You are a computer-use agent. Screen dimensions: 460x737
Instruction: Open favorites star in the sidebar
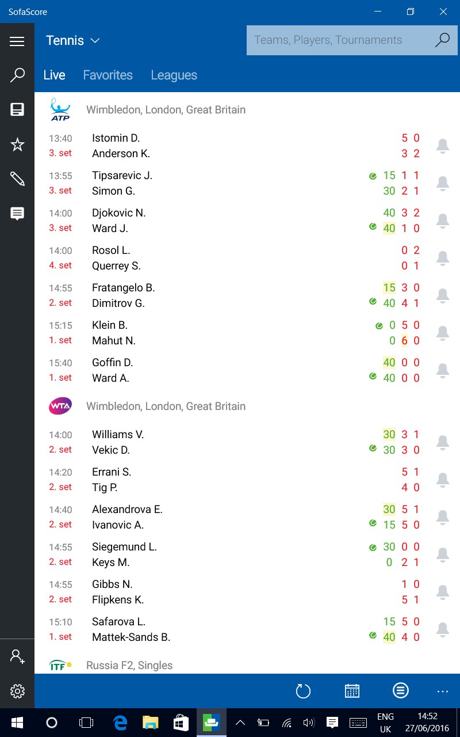click(17, 145)
